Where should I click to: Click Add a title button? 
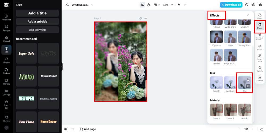point(37,13)
